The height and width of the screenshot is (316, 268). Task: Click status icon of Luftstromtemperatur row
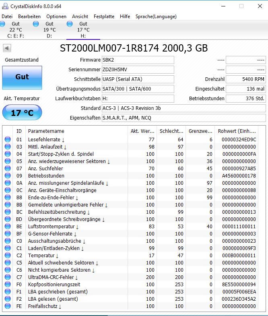pyautogui.click(x=8, y=226)
